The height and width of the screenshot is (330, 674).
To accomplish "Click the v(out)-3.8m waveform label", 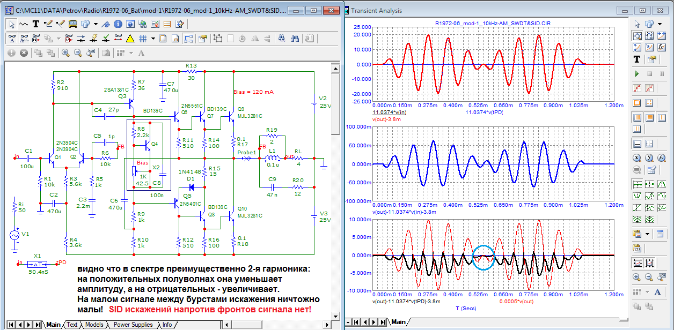I will pyautogui.click(x=387, y=119).
